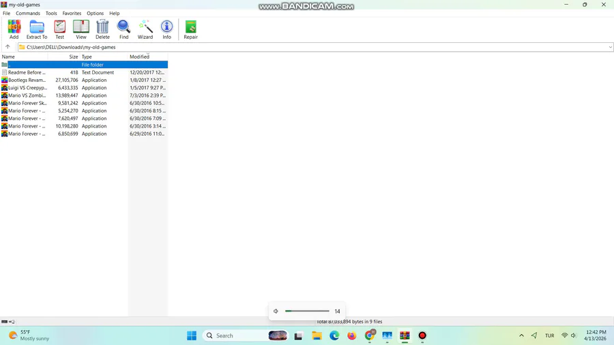Click the View file toolbar icon
Viewport: 614px width, 345px height.
click(x=81, y=29)
